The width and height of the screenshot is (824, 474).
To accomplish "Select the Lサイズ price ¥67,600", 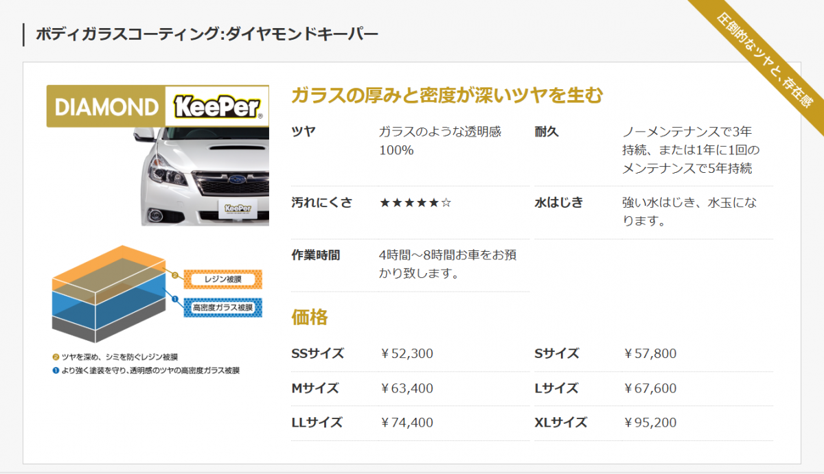I will point(650,388).
